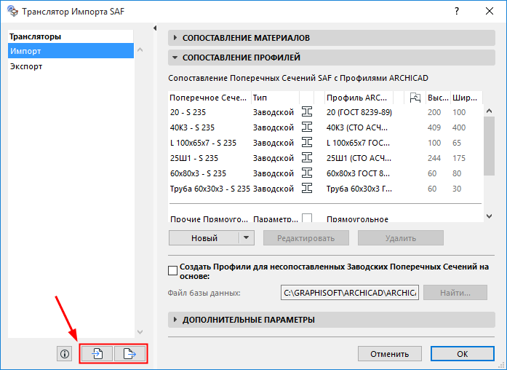Click the I-beam icon for Труба 60x30x3 row
The height and width of the screenshot is (370, 507).
pos(307,189)
